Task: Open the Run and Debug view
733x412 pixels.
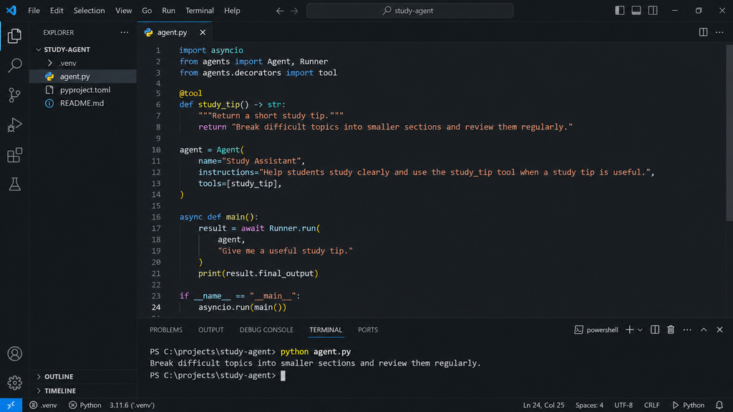Action: tap(14, 125)
